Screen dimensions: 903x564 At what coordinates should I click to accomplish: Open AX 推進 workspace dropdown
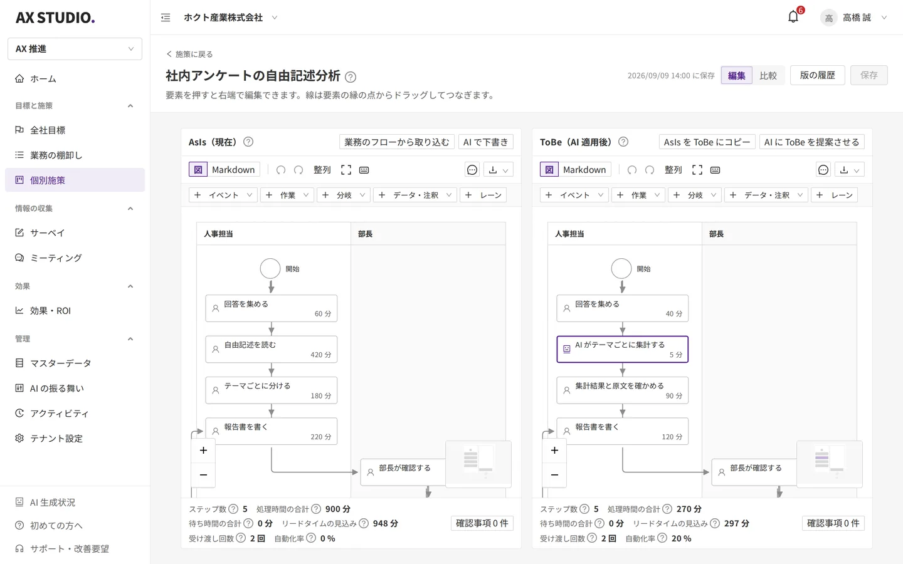pyautogui.click(x=75, y=49)
